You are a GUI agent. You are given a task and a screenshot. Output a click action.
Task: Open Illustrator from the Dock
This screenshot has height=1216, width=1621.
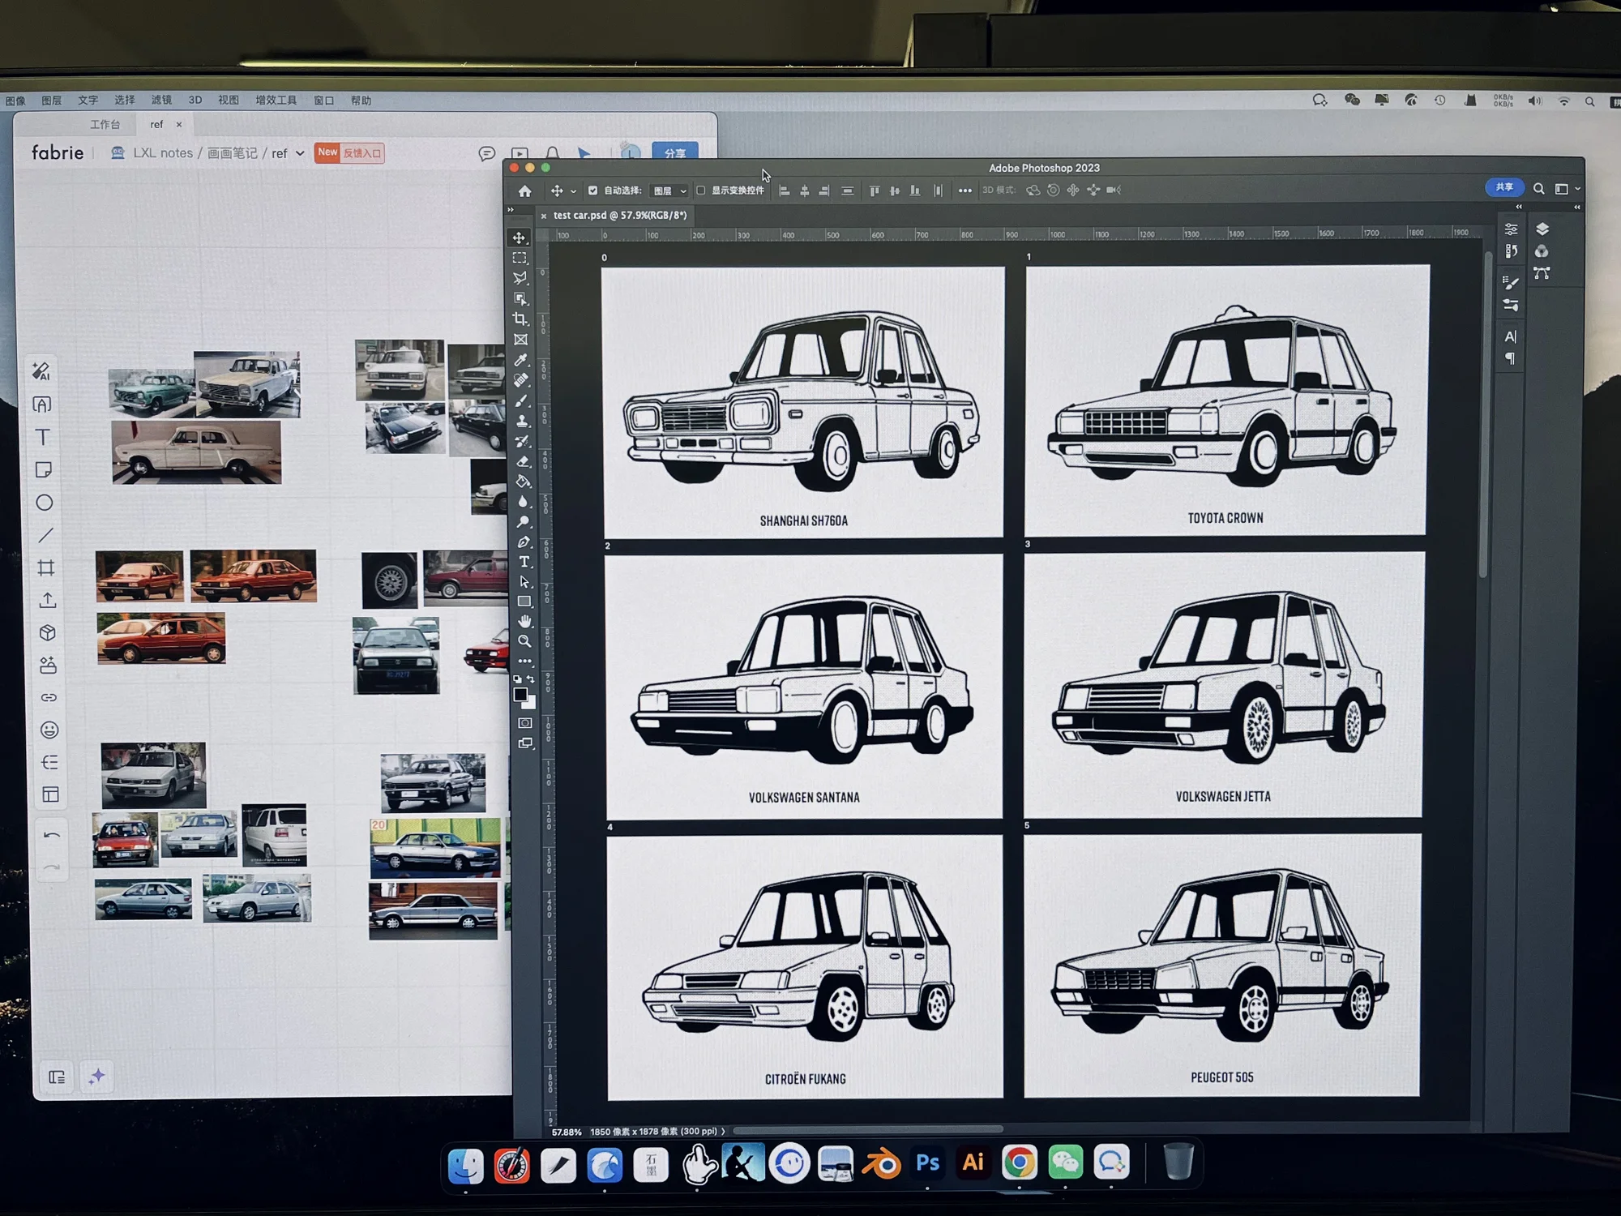coord(973,1163)
